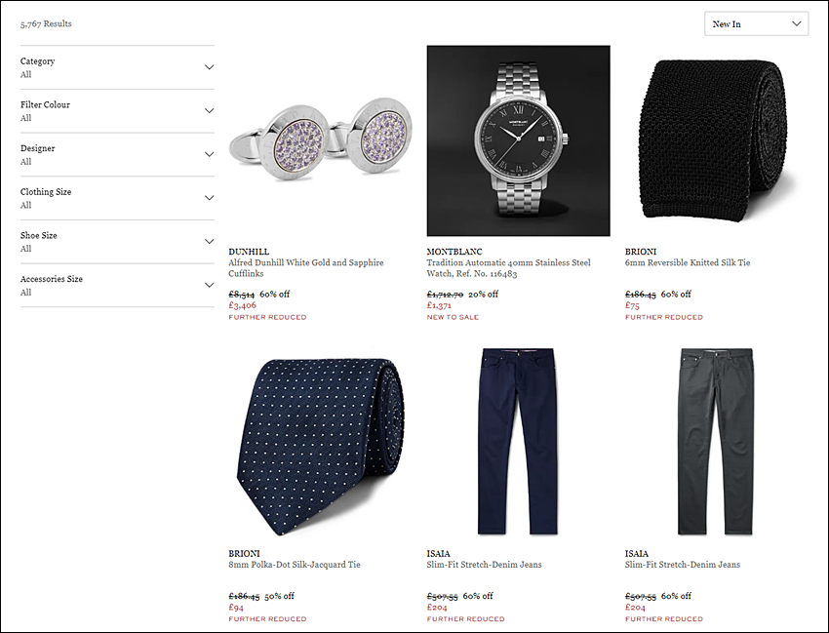This screenshot has width=829, height=633.
Task: Expand the Category filter
Action: (117, 67)
